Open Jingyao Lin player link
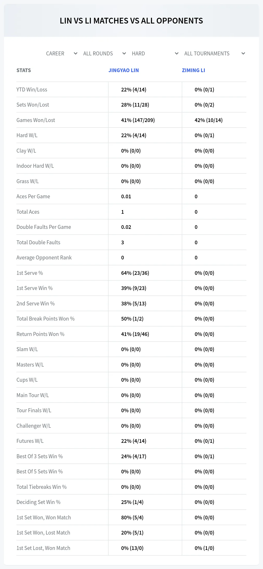 pyautogui.click(x=124, y=70)
